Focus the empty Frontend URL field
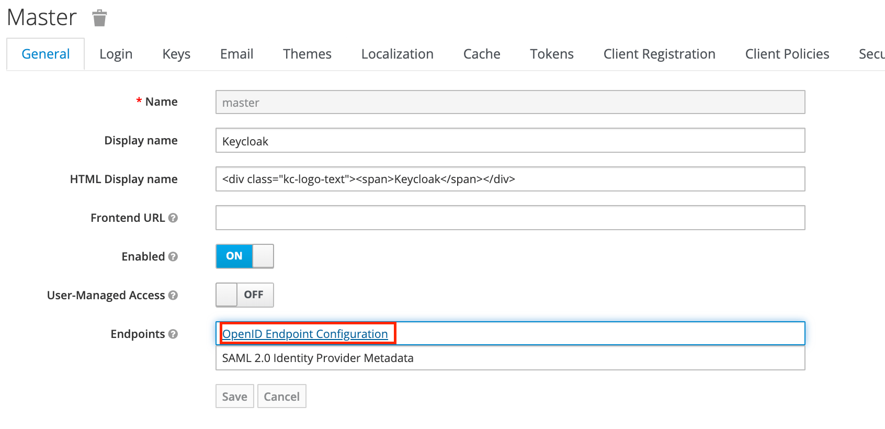Viewport: 885px width, 429px height. (x=510, y=218)
